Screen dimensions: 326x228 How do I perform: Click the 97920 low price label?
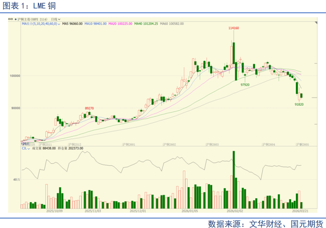245,85
